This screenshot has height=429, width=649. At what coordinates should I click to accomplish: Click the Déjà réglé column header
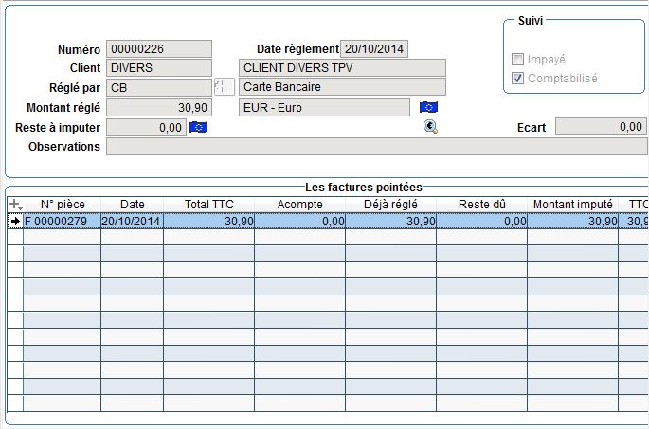tap(390, 205)
